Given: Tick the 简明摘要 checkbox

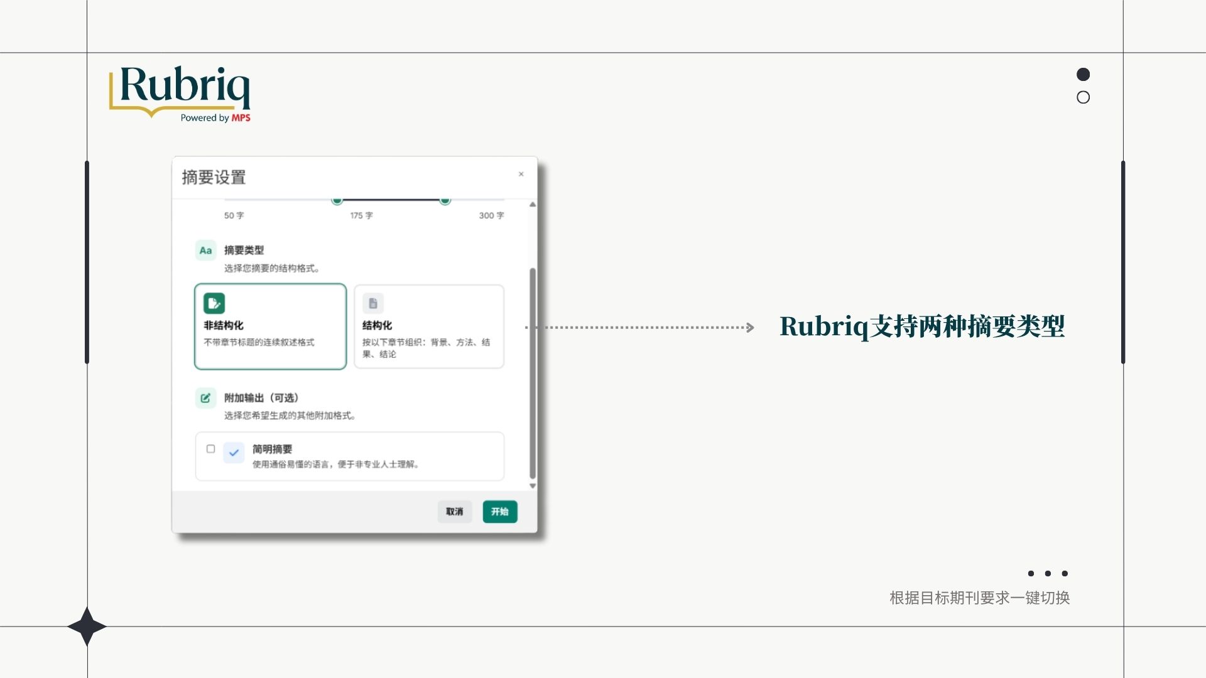Looking at the screenshot, I should point(210,449).
